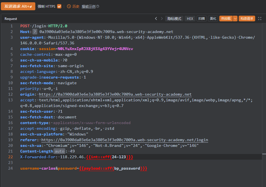Viewport: 266px width, 187px height.
Task: Click the 扫描 scan button
Action: (202, 19)
